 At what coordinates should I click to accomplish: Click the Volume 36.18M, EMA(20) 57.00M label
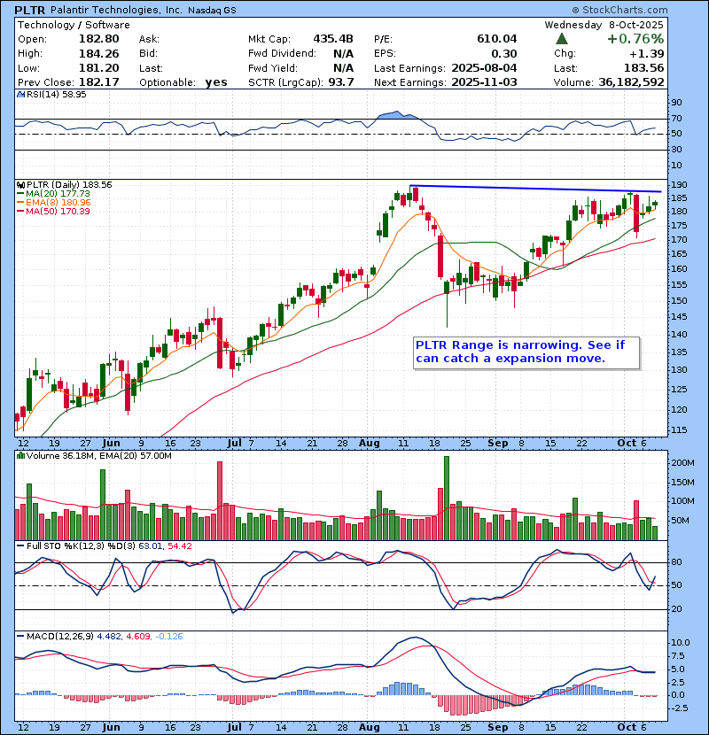(x=99, y=456)
